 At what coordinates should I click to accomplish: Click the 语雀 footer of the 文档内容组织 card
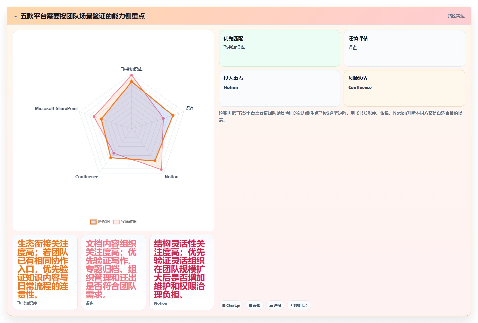(90, 303)
